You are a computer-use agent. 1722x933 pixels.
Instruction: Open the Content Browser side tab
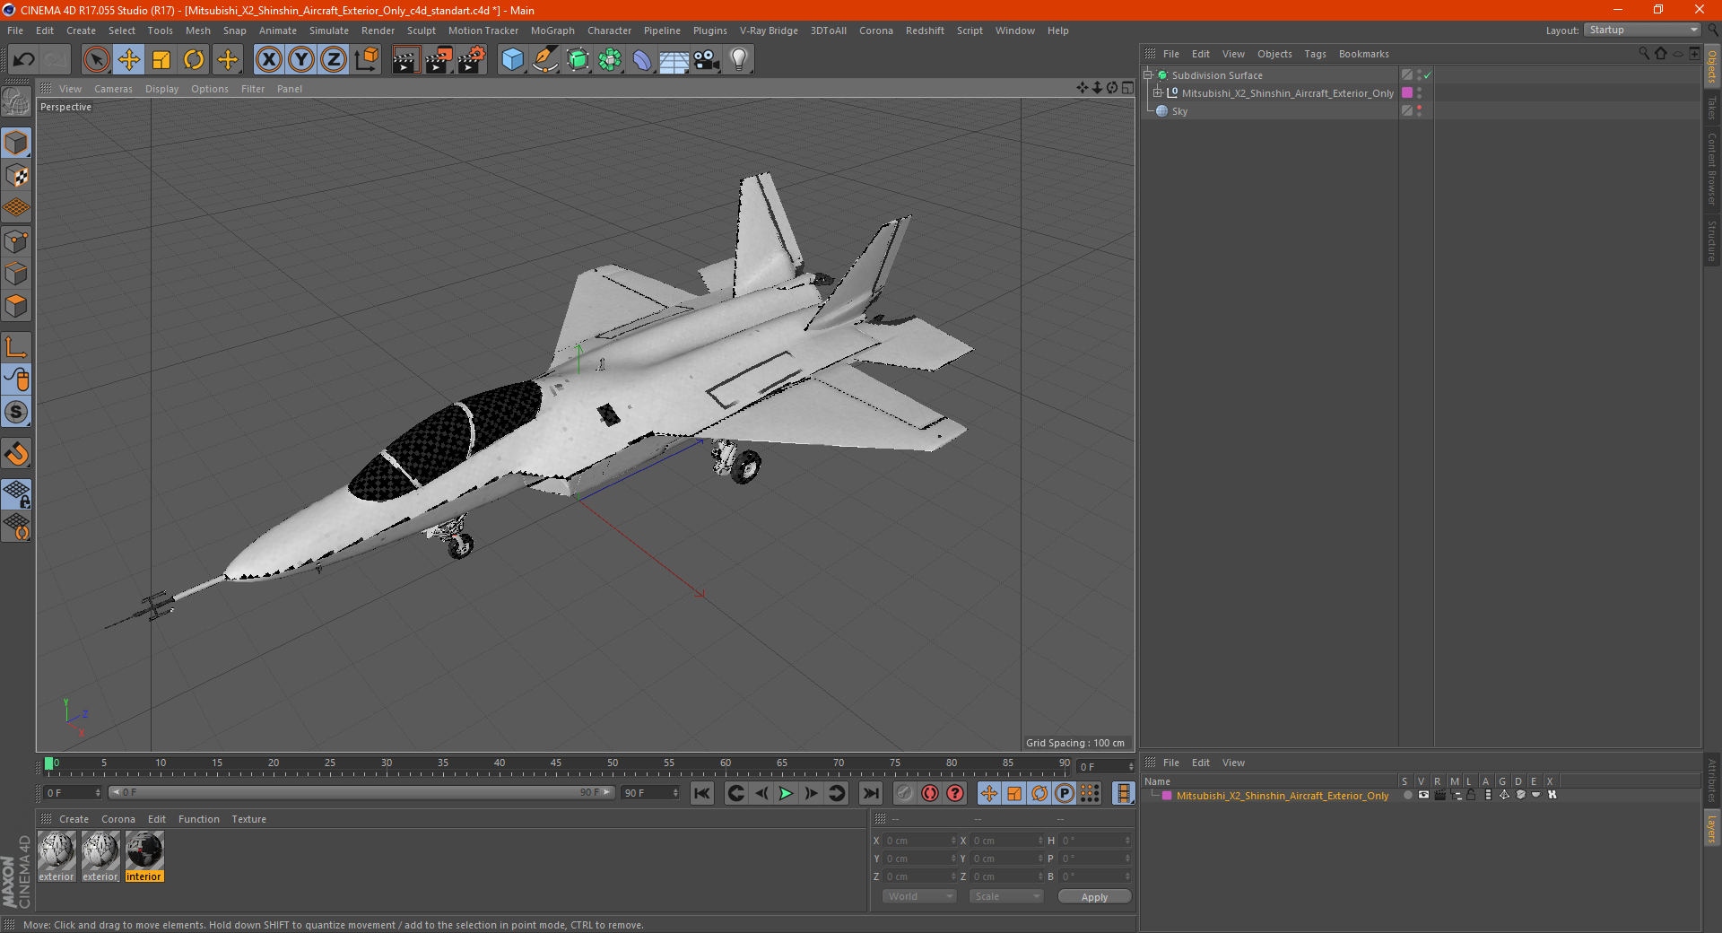[x=1712, y=168]
